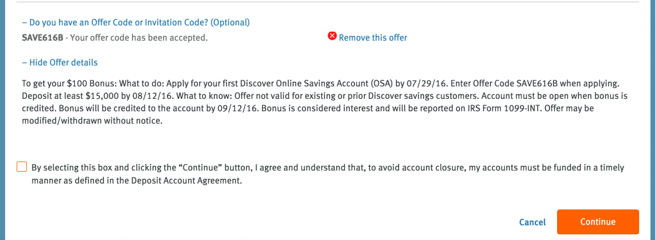The width and height of the screenshot is (655, 240).
Task: Click the red X remove-offer icon
Action: pos(332,36)
